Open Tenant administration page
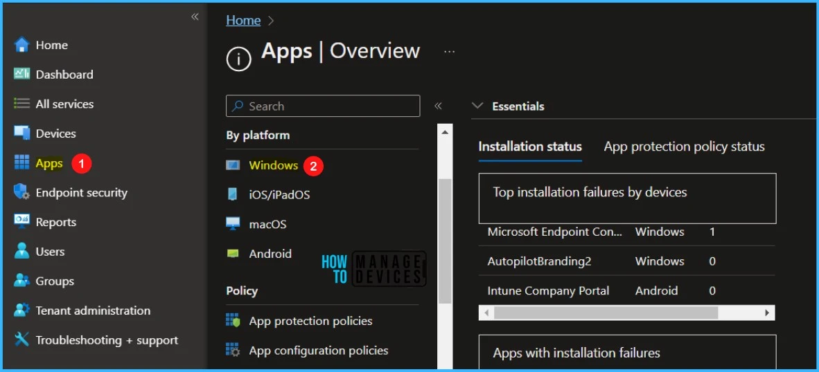This screenshot has height=372, width=819. pos(93,310)
